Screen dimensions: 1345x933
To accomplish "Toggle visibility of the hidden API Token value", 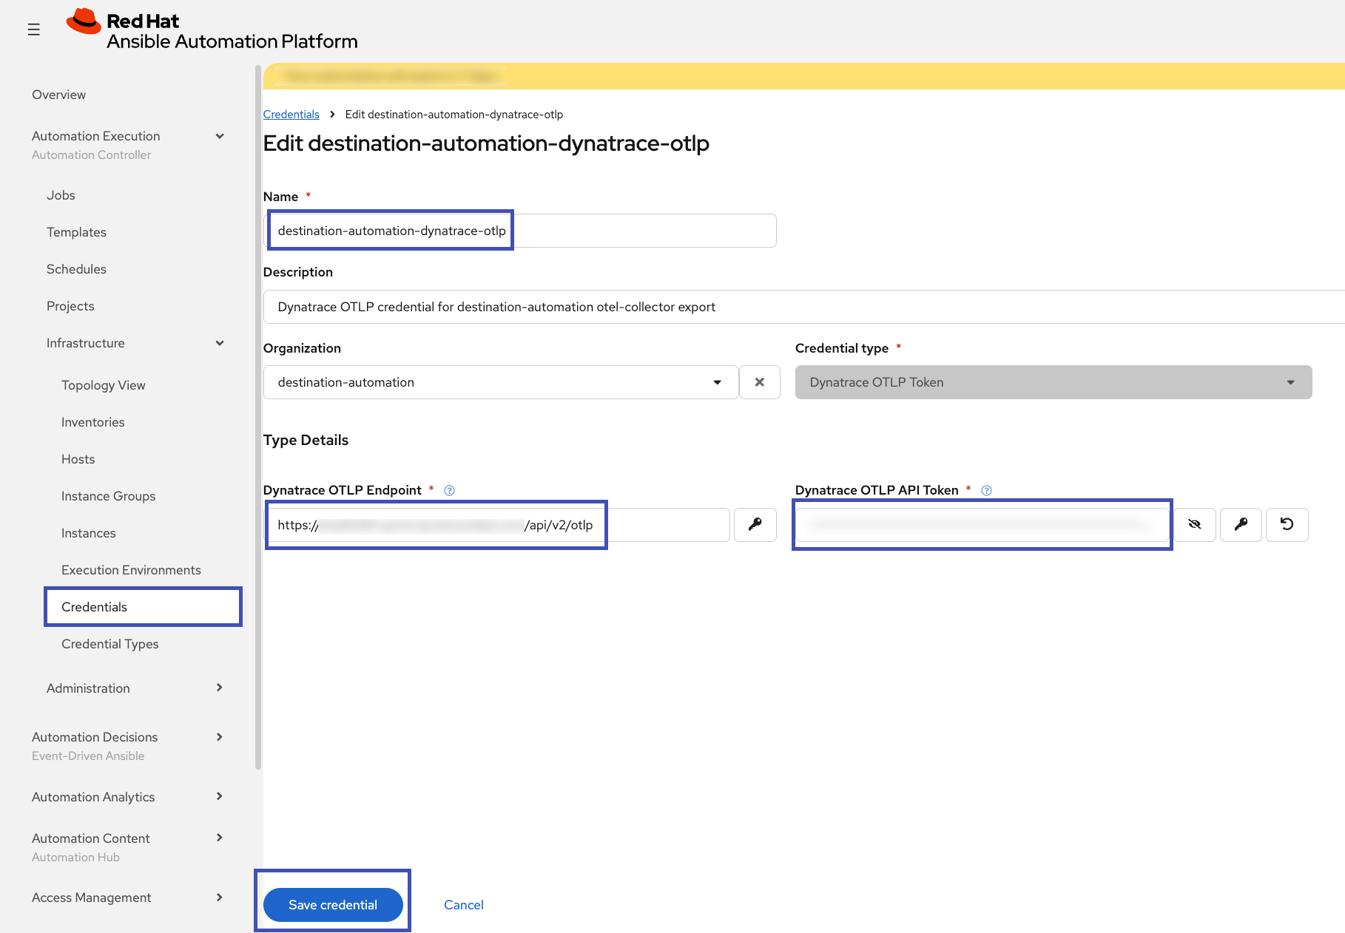I will [1195, 525].
